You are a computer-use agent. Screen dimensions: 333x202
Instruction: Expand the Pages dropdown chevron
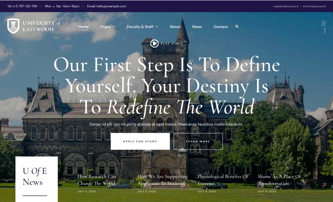pyautogui.click(x=115, y=27)
